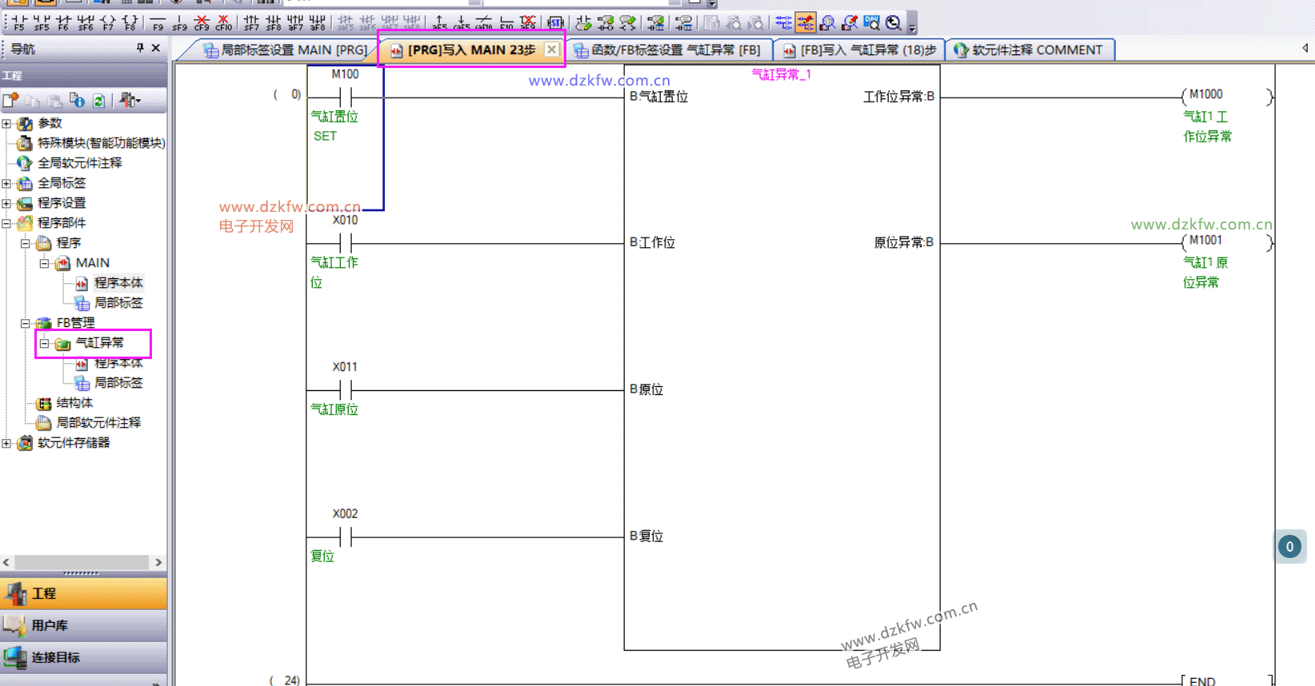Select the [PRG]写入 MAIN 23步 tab

[471, 50]
